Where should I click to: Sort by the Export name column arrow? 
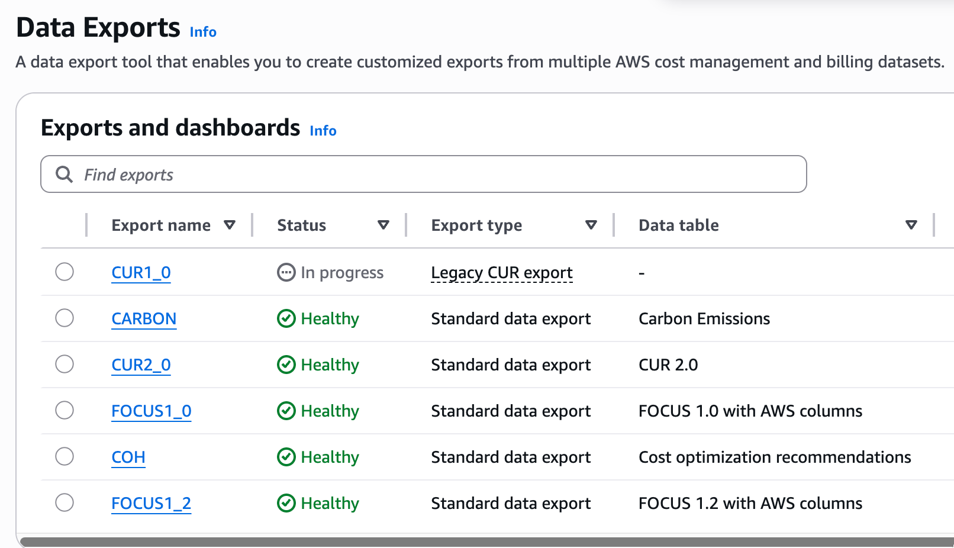(x=230, y=225)
